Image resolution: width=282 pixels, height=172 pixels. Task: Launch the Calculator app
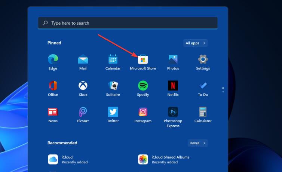pos(203,115)
